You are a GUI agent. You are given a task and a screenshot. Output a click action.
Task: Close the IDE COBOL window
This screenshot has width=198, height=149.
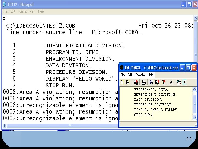click(194, 68)
